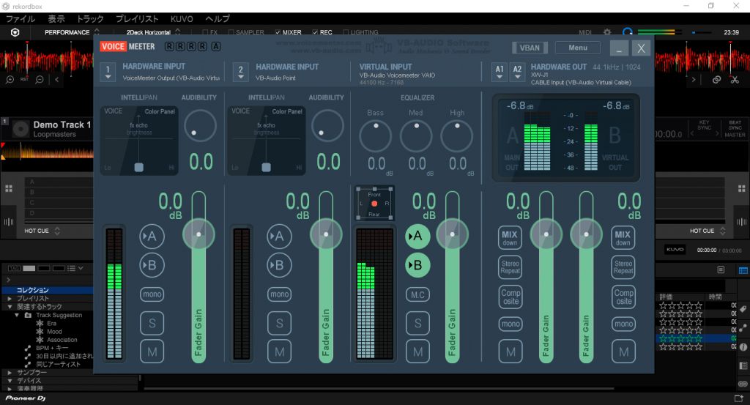This screenshot has height=405, width=750.
Task: Open the 表示 menu
Action: (x=56, y=18)
